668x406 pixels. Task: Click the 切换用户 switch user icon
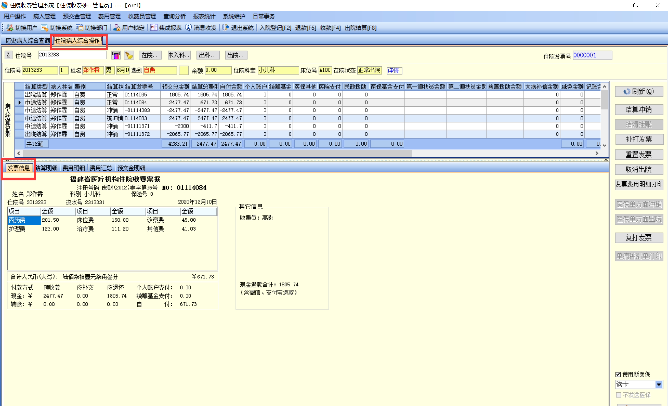[x=10, y=28]
